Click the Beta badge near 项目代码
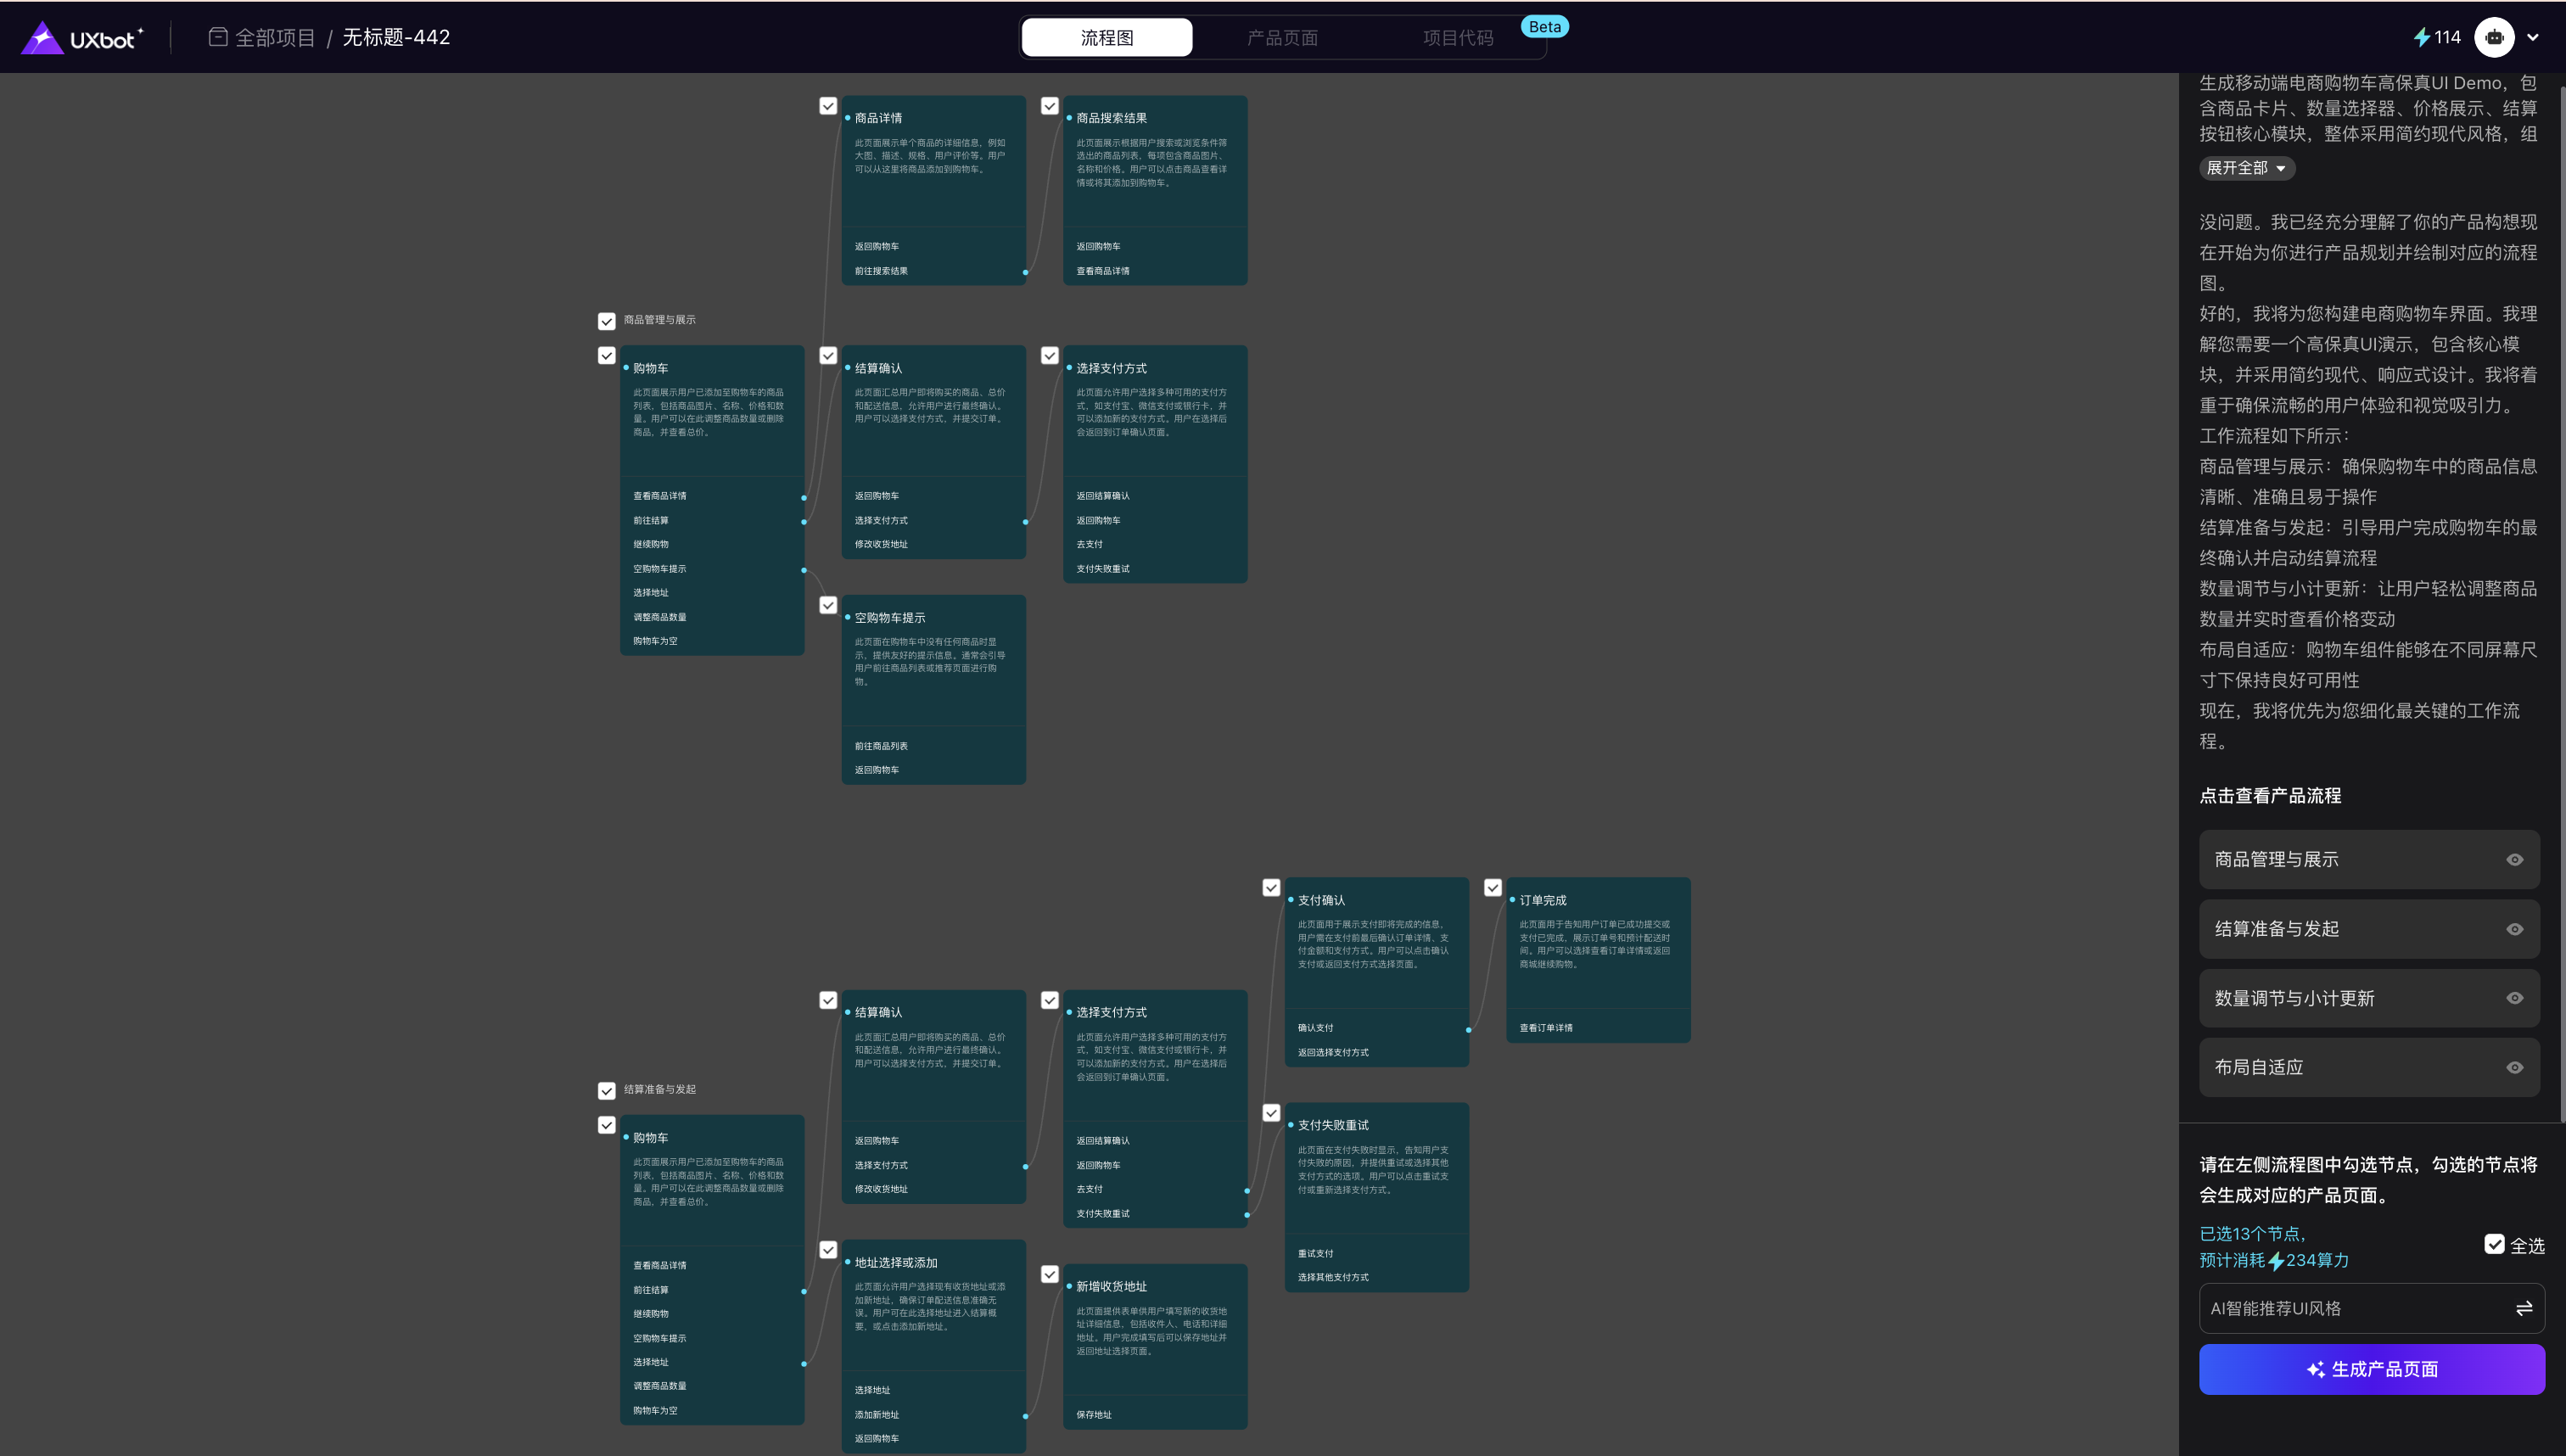Screen dimensions: 2566x1456 (1544, 27)
